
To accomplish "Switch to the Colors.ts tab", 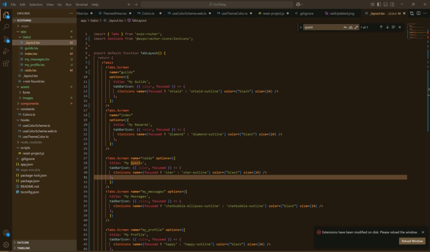I will (x=148, y=13).
